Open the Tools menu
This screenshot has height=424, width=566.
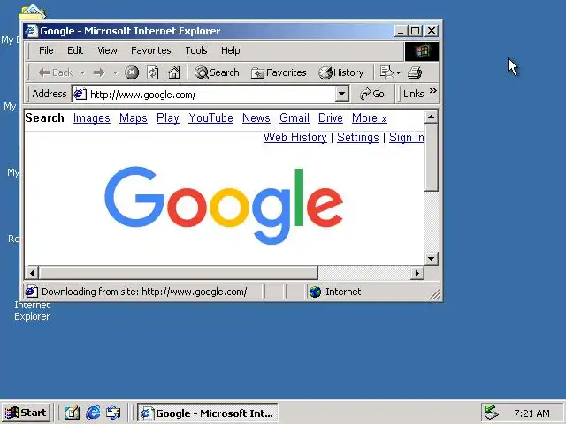tap(196, 50)
